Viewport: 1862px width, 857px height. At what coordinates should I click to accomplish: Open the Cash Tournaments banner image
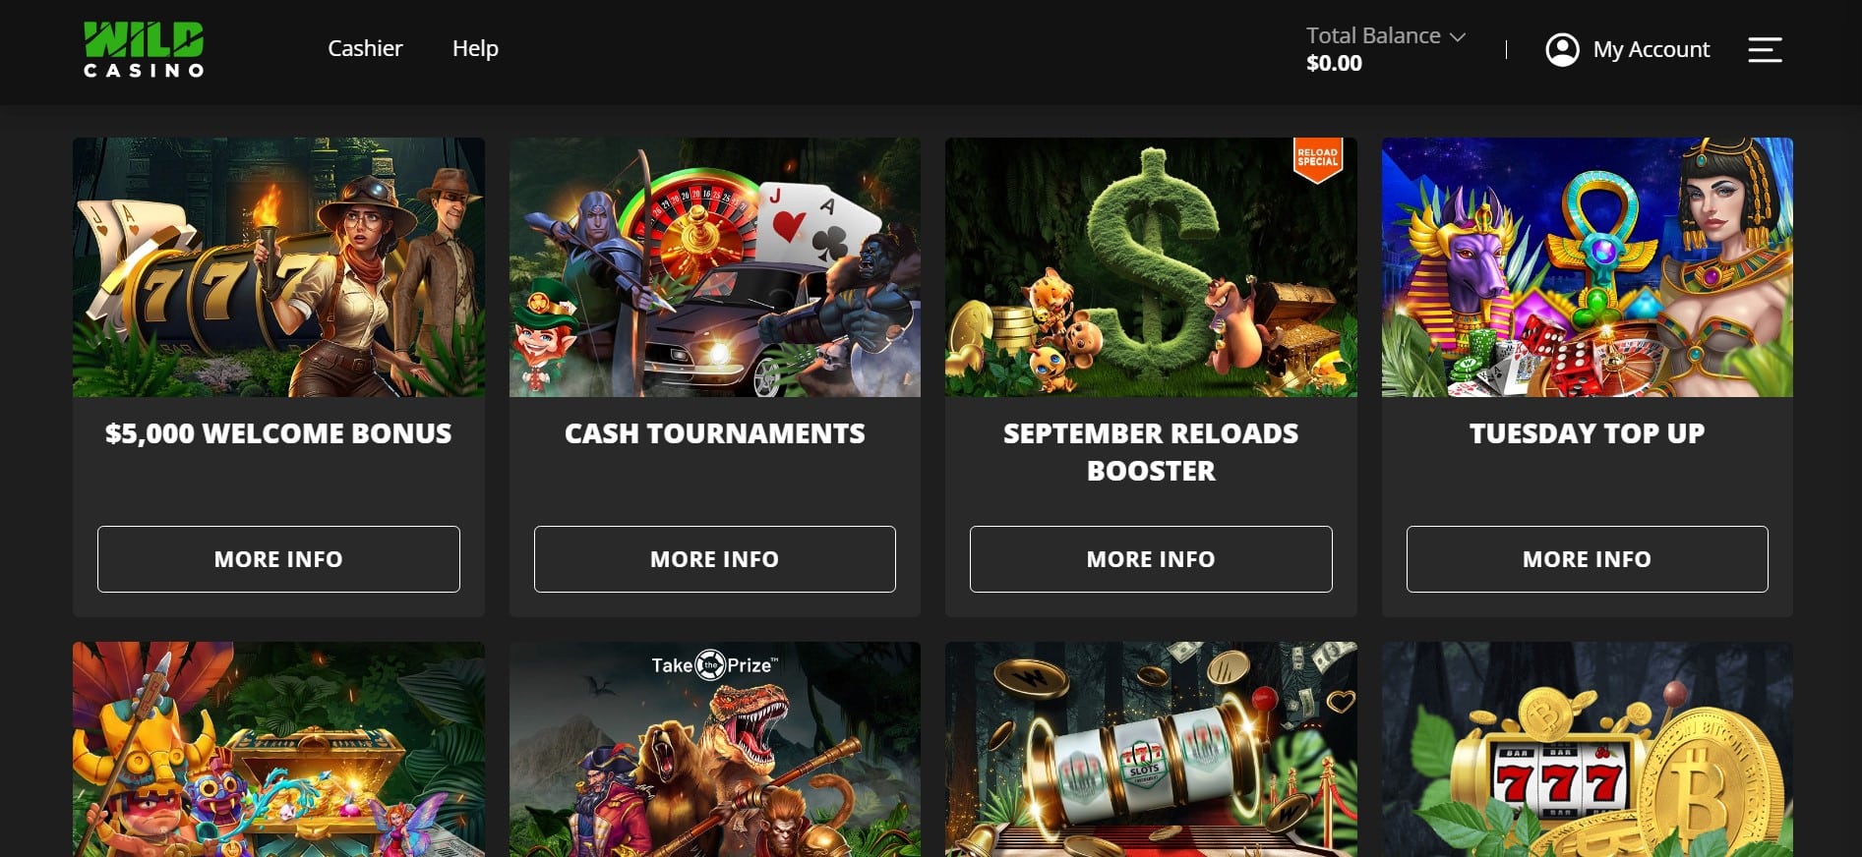(715, 267)
